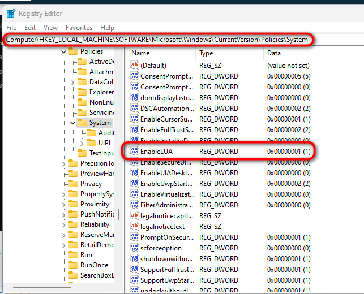364x294 pixels.
Task: Select the EnableLUA DWORD icon
Action: point(135,151)
